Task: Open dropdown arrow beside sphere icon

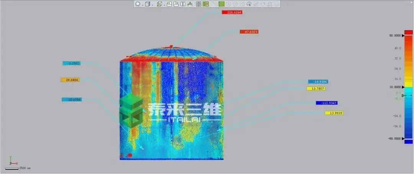Action: [142, 5]
